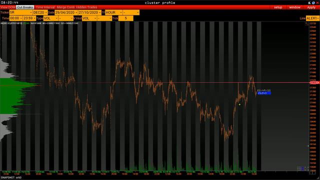The height and width of the screenshot is (180, 320).
Task: Open the empty dropdown beside Type VOL
Action: click(x=65, y=18)
